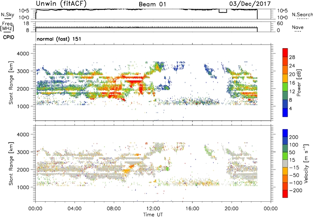Click the '60' Nave axis value

point(280,24)
